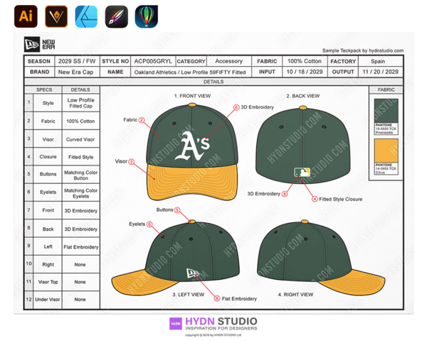Click the 'FACTORY' header label

(343, 62)
